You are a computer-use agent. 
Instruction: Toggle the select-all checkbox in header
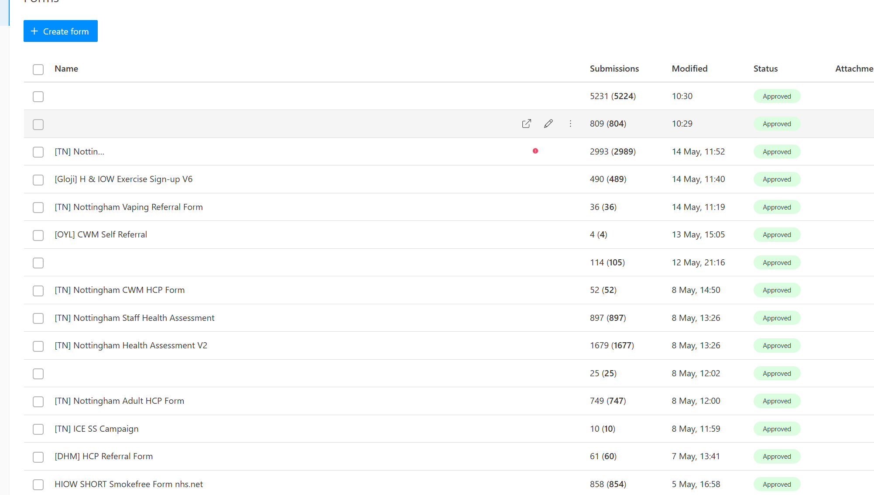click(38, 69)
